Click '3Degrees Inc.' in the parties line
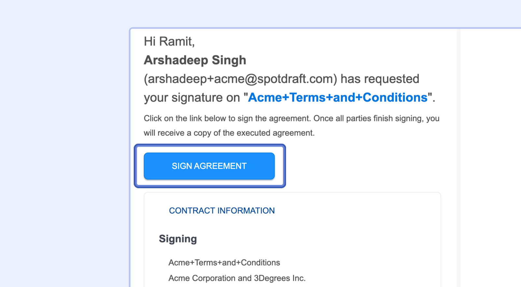This screenshot has width=521, height=287. tap(280, 278)
